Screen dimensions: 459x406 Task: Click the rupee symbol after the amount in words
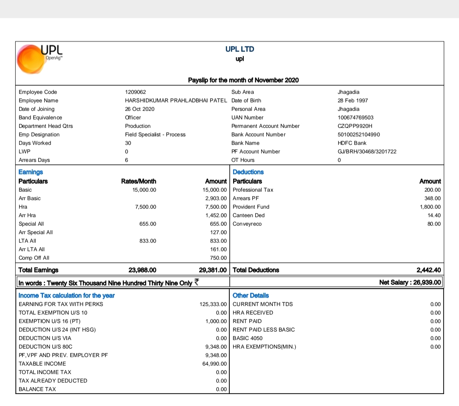click(197, 282)
